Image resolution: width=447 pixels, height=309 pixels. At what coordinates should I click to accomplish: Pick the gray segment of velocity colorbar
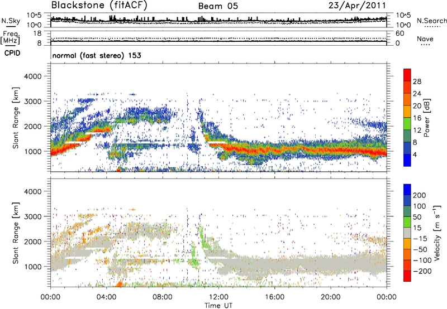pyautogui.click(x=407, y=233)
